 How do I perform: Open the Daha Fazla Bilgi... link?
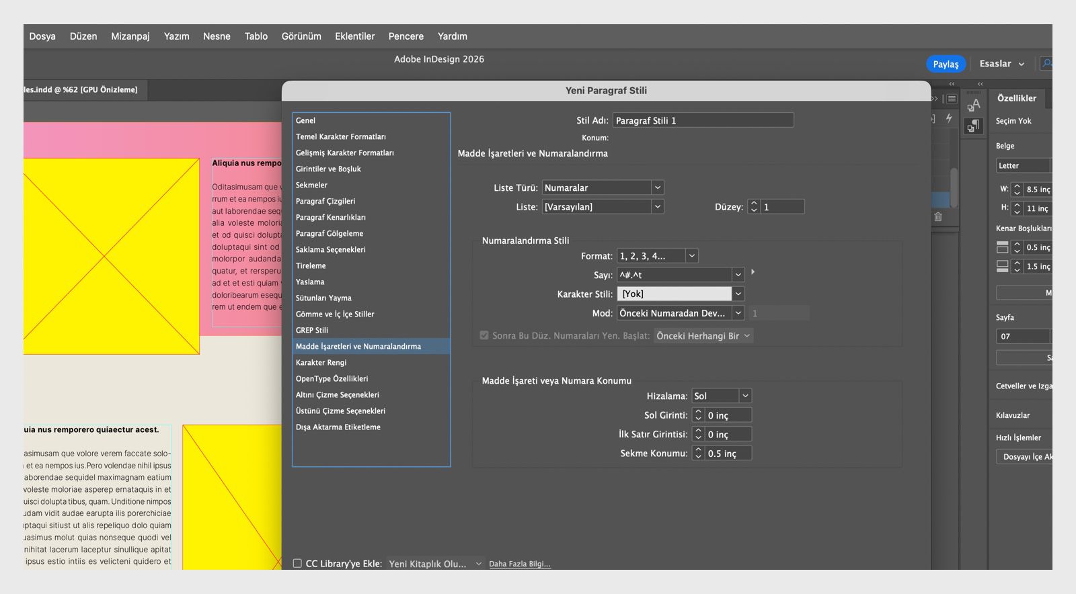[520, 564]
